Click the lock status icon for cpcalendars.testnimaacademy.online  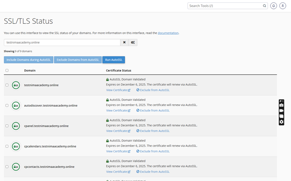[x=16, y=146]
